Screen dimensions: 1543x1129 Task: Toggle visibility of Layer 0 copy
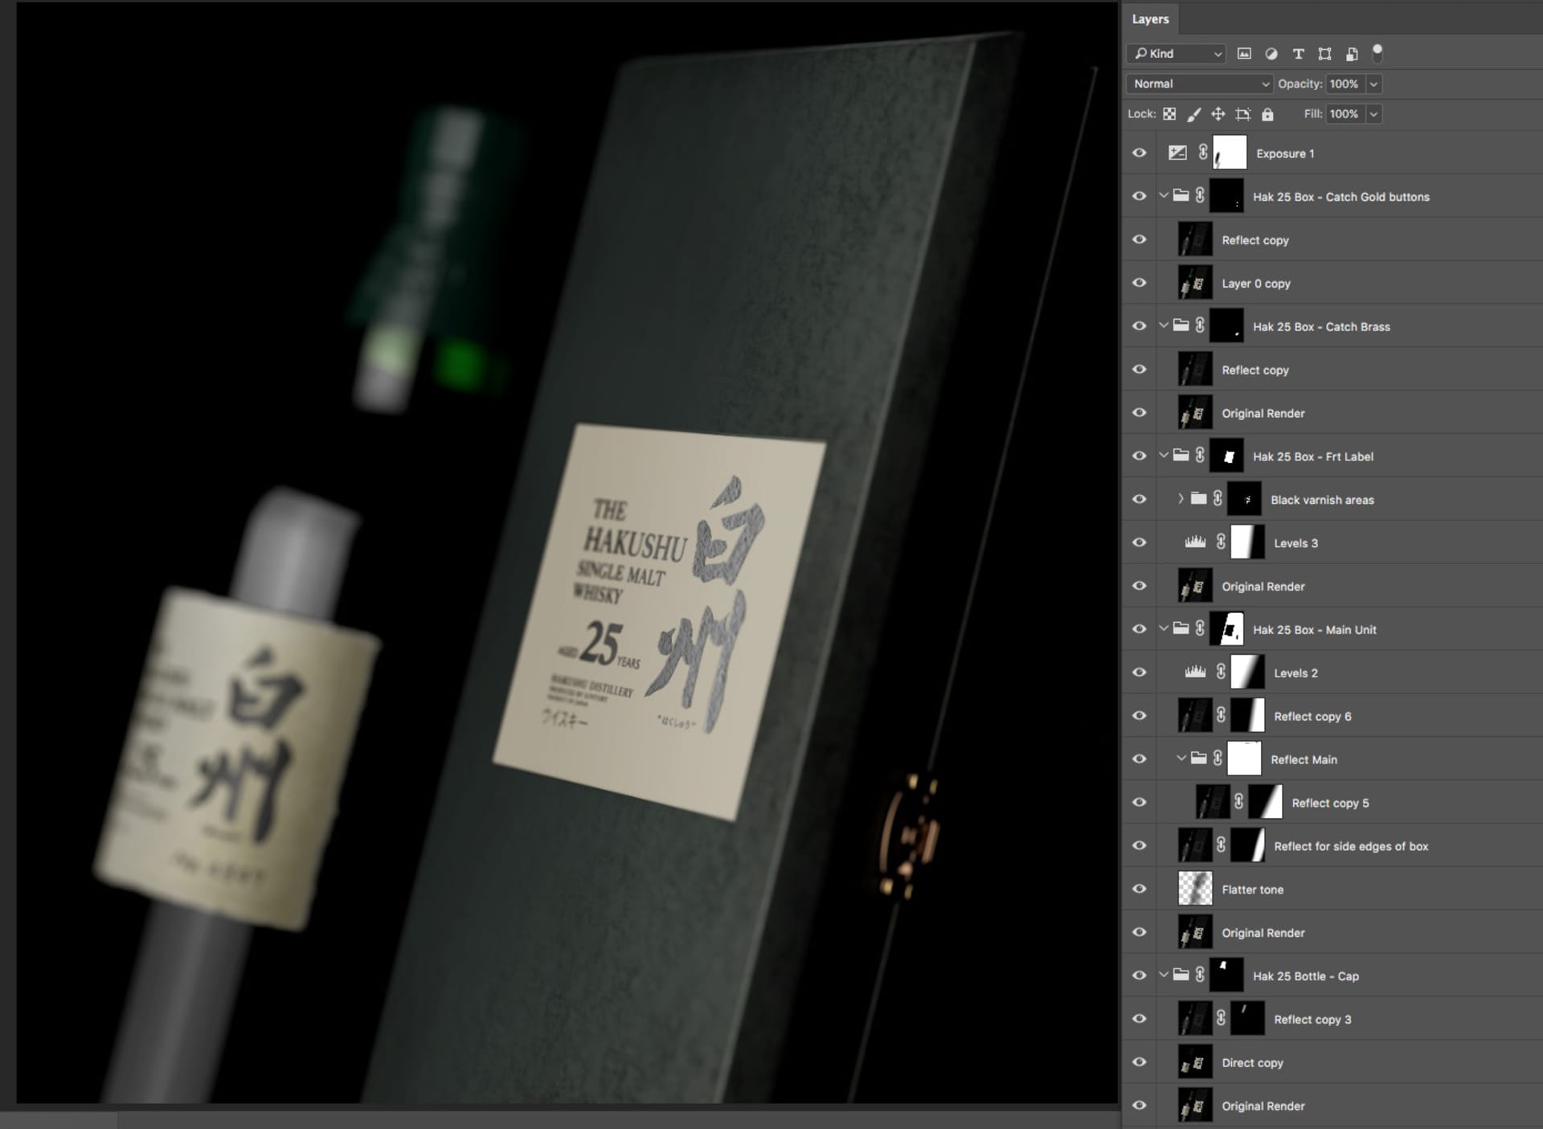[x=1139, y=283]
